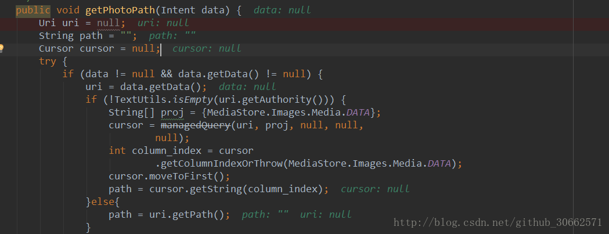Click 'data: null' hint after uri = data.getData()
The image size is (609, 234).
tap(247, 87)
